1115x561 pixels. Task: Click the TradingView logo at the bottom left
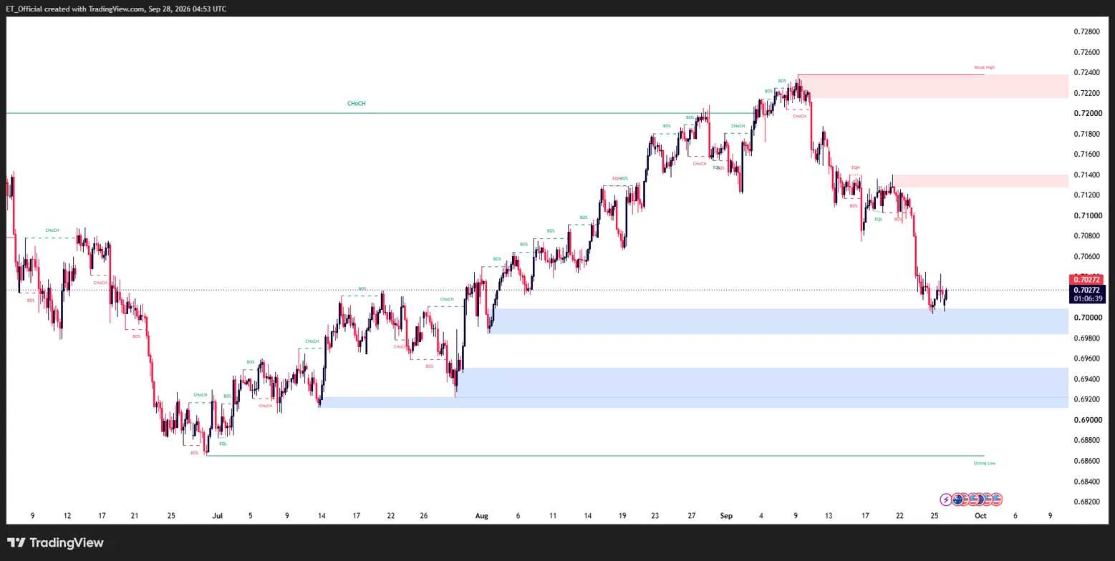click(55, 543)
